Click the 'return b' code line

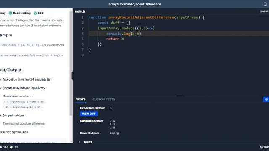(115, 39)
